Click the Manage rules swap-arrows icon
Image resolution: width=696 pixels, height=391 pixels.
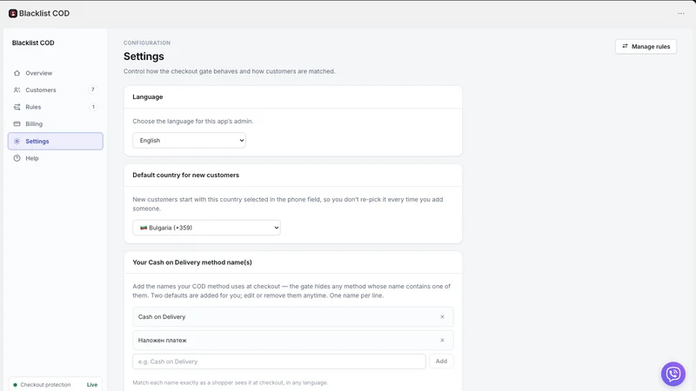click(x=625, y=46)
